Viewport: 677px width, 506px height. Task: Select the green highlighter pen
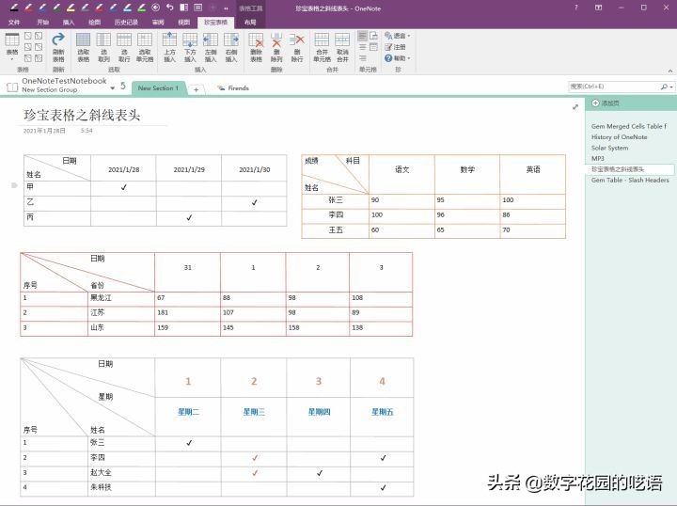point(142,8)
